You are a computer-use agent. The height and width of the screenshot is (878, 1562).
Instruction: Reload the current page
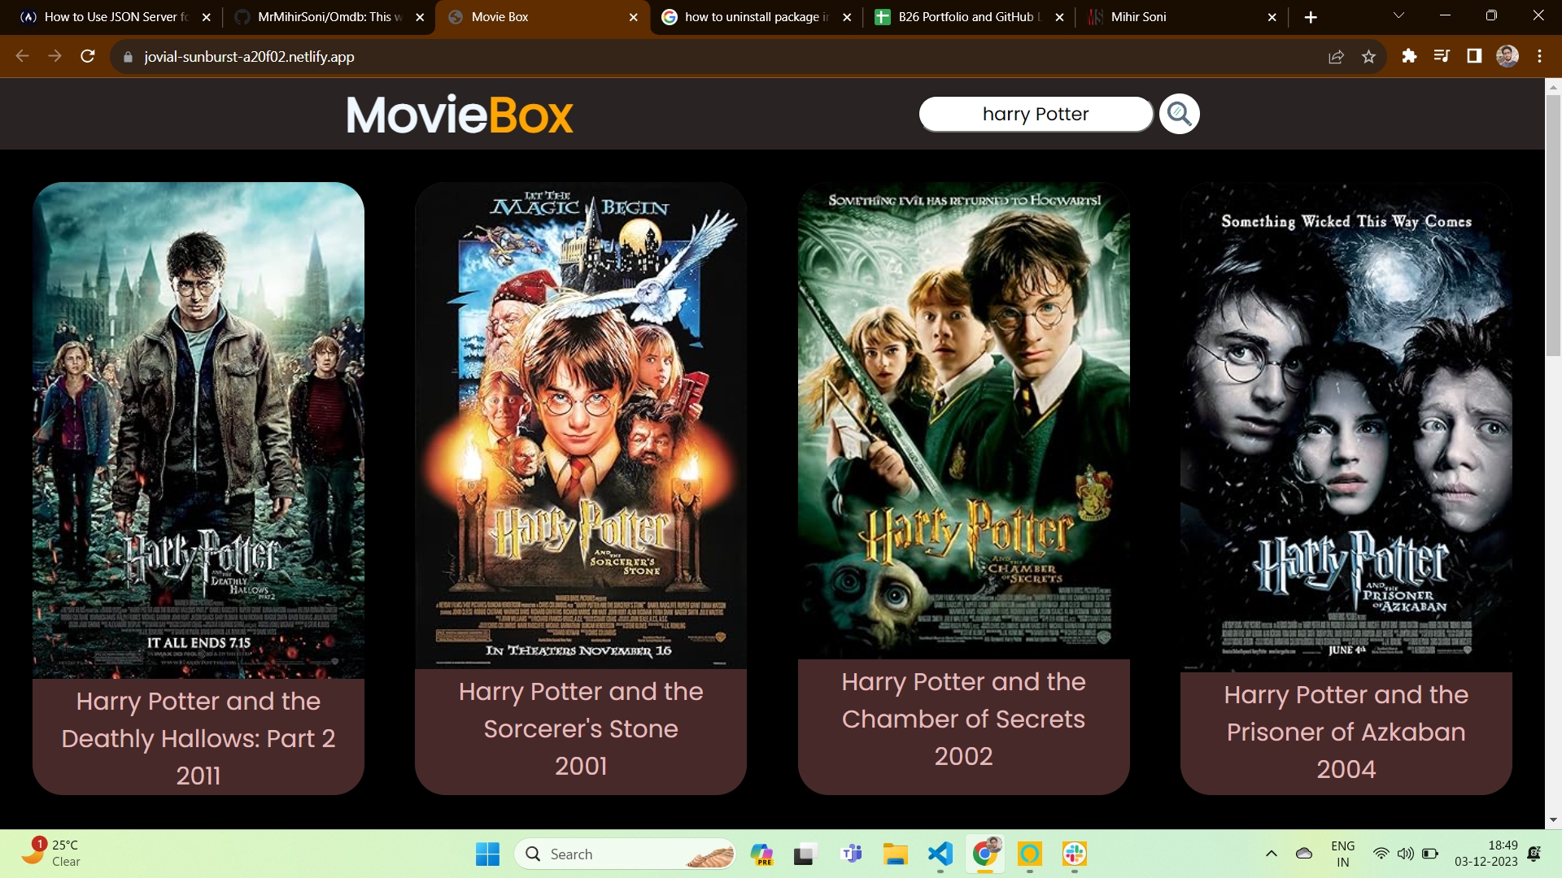(x=88, y=56)
